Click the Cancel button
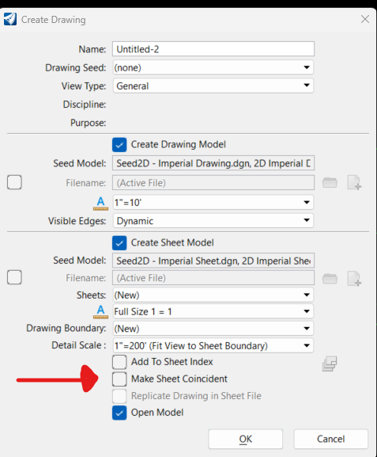Viewport: 377px width, 457px height. point(331,439)
